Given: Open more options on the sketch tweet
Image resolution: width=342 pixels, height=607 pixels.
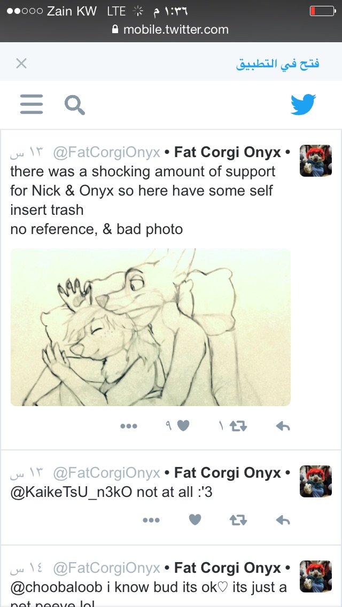Looking at the screenshot, I should click(x=129, y=426).
